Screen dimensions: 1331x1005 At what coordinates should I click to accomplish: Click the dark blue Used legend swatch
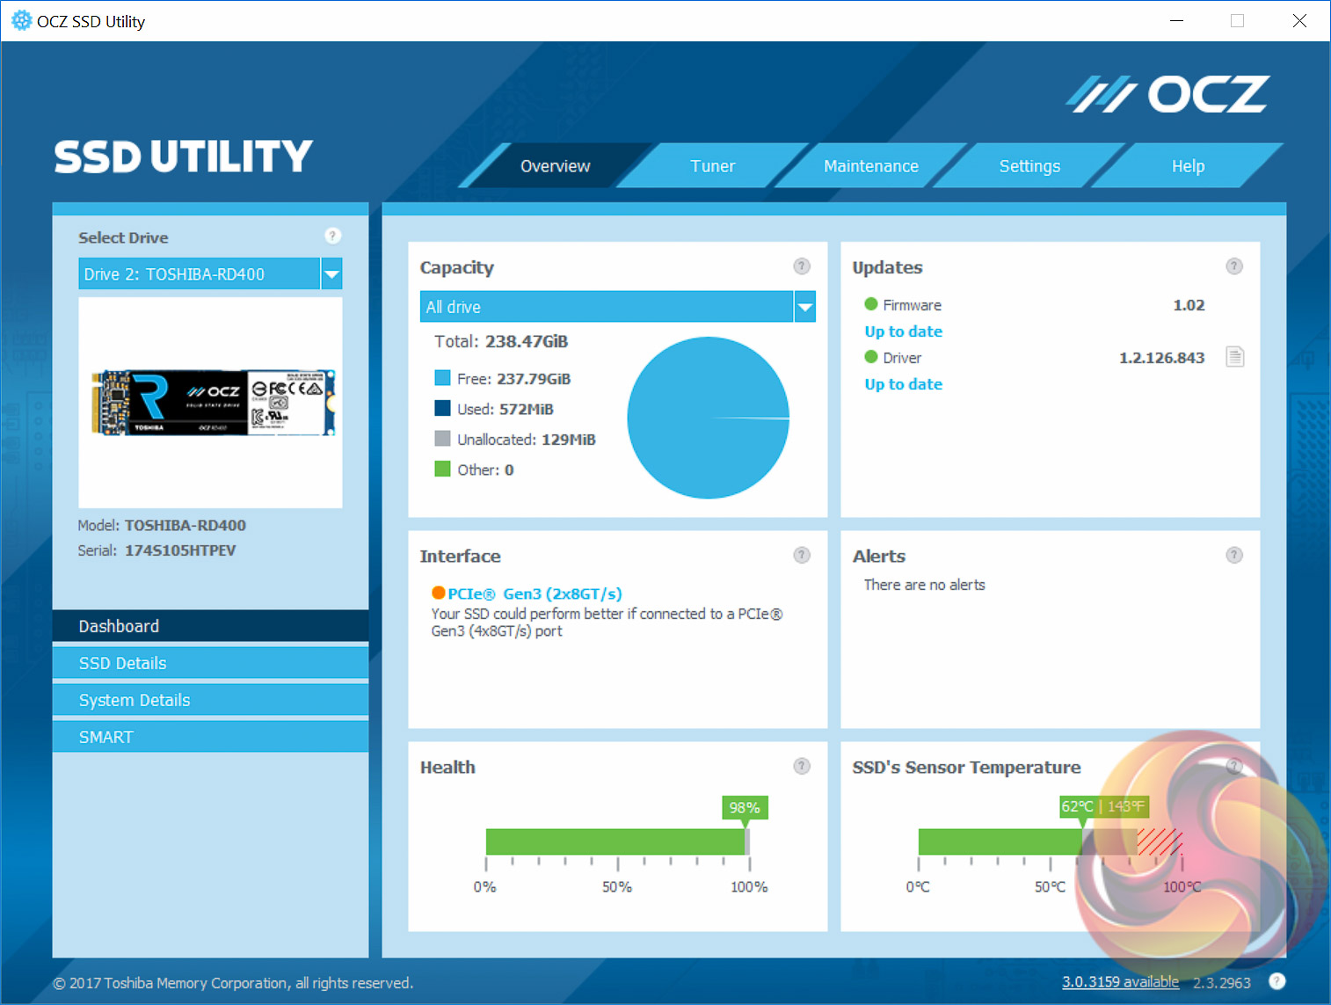point(442,408)
